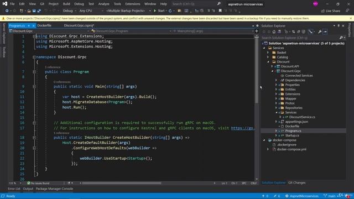Click the pin icon on Solution Explorer
This screenshot has height=199, width=354.
click(x=339, y=26)
